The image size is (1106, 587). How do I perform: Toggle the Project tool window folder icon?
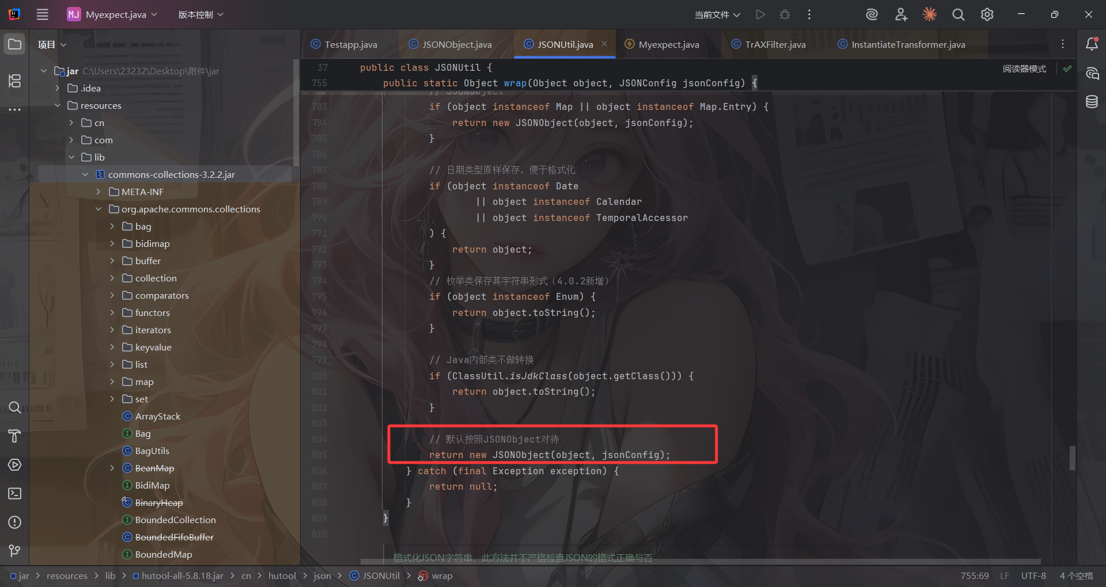coord(15,44)
